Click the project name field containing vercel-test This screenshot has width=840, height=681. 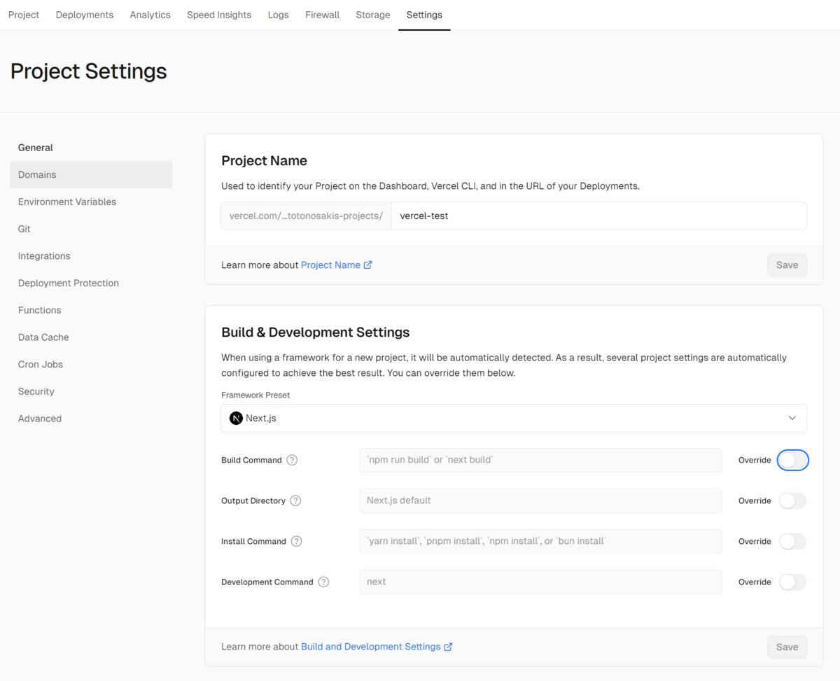(599, 216)
